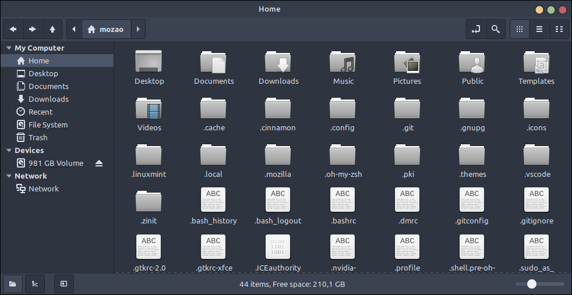Screen dimensions: 572x295
Task: Toggle location entry path button
Action: [476, 29]
